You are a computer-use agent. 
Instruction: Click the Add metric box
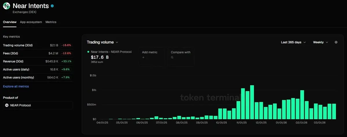click(152, 57)
